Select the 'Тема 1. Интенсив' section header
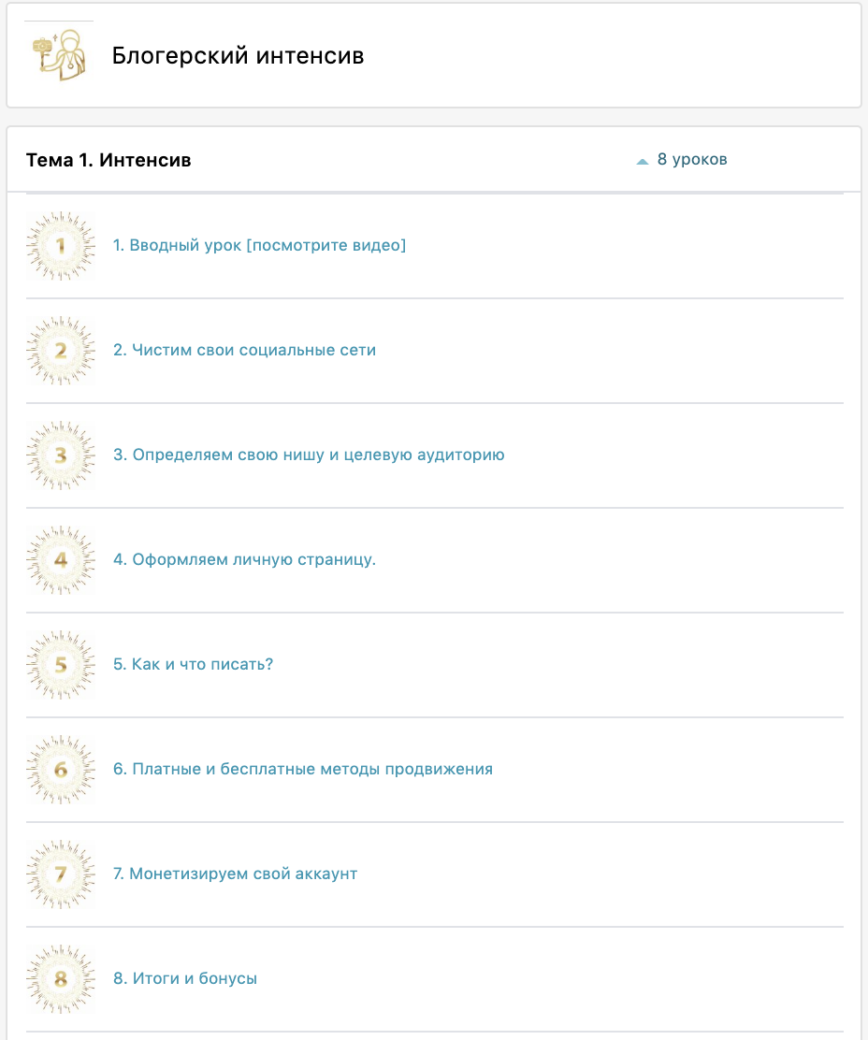868x1040 pixels. 108,161
